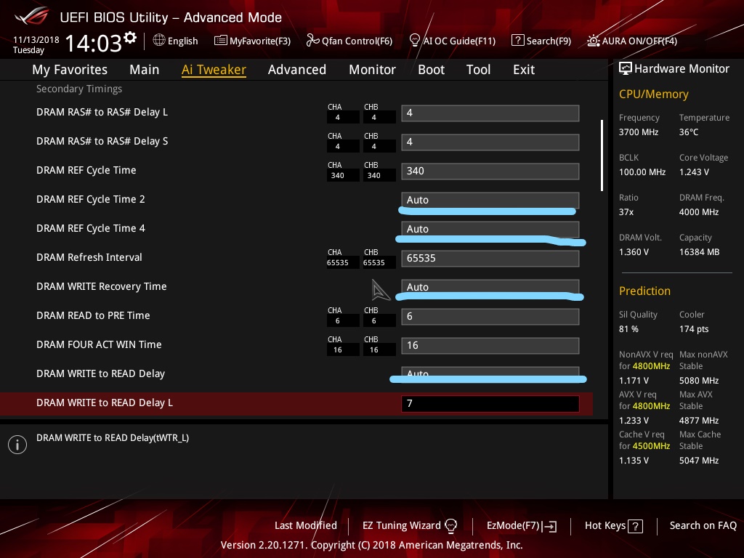Switch to Main tab
The image size is (744, 558).
[145, 70]
